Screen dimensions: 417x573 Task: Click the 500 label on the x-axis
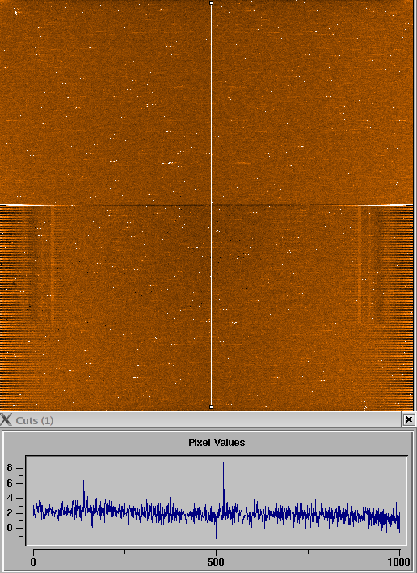point(216,562)
